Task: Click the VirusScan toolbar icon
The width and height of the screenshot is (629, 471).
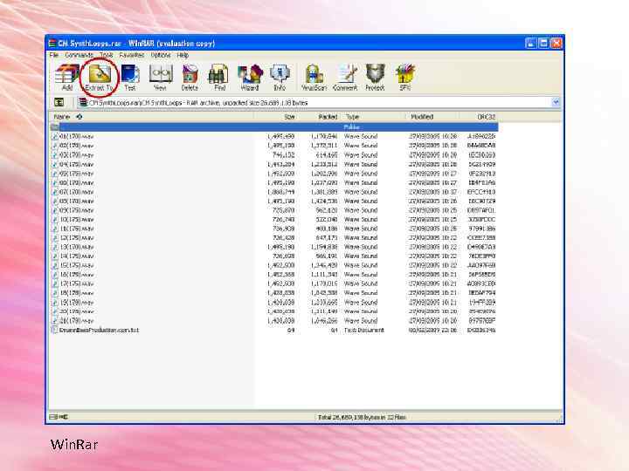Action: (x=314, y=77)
